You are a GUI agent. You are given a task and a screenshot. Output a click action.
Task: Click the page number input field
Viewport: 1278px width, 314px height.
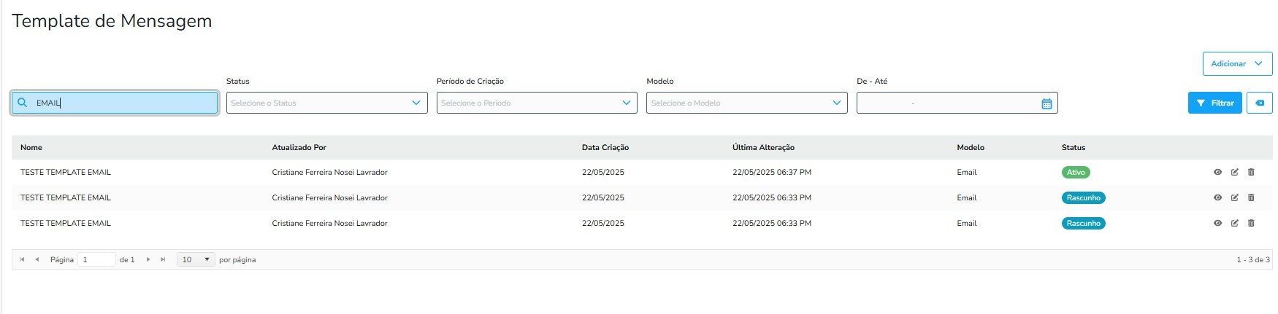point(97,259)
